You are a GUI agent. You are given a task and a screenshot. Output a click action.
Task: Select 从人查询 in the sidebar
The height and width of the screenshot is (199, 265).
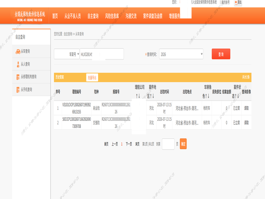pos(31,64)
